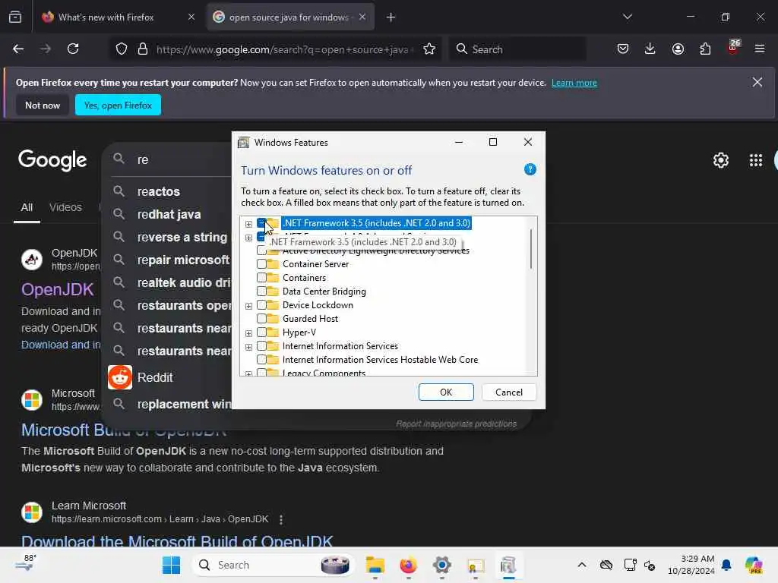Open Firefox extensions puzzle icon

coord(705,49)
